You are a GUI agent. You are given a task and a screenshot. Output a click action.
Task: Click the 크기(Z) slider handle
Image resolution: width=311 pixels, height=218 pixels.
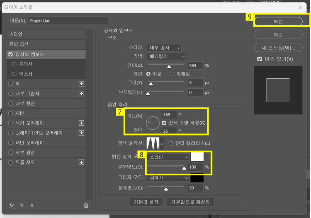[151, 84]
